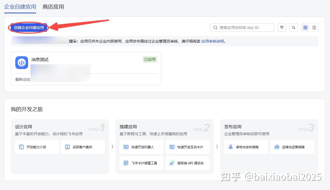Switch to grid view layout
Image resolution: width=330 pixels, height=190 pixels.
[x=305, y=28]
